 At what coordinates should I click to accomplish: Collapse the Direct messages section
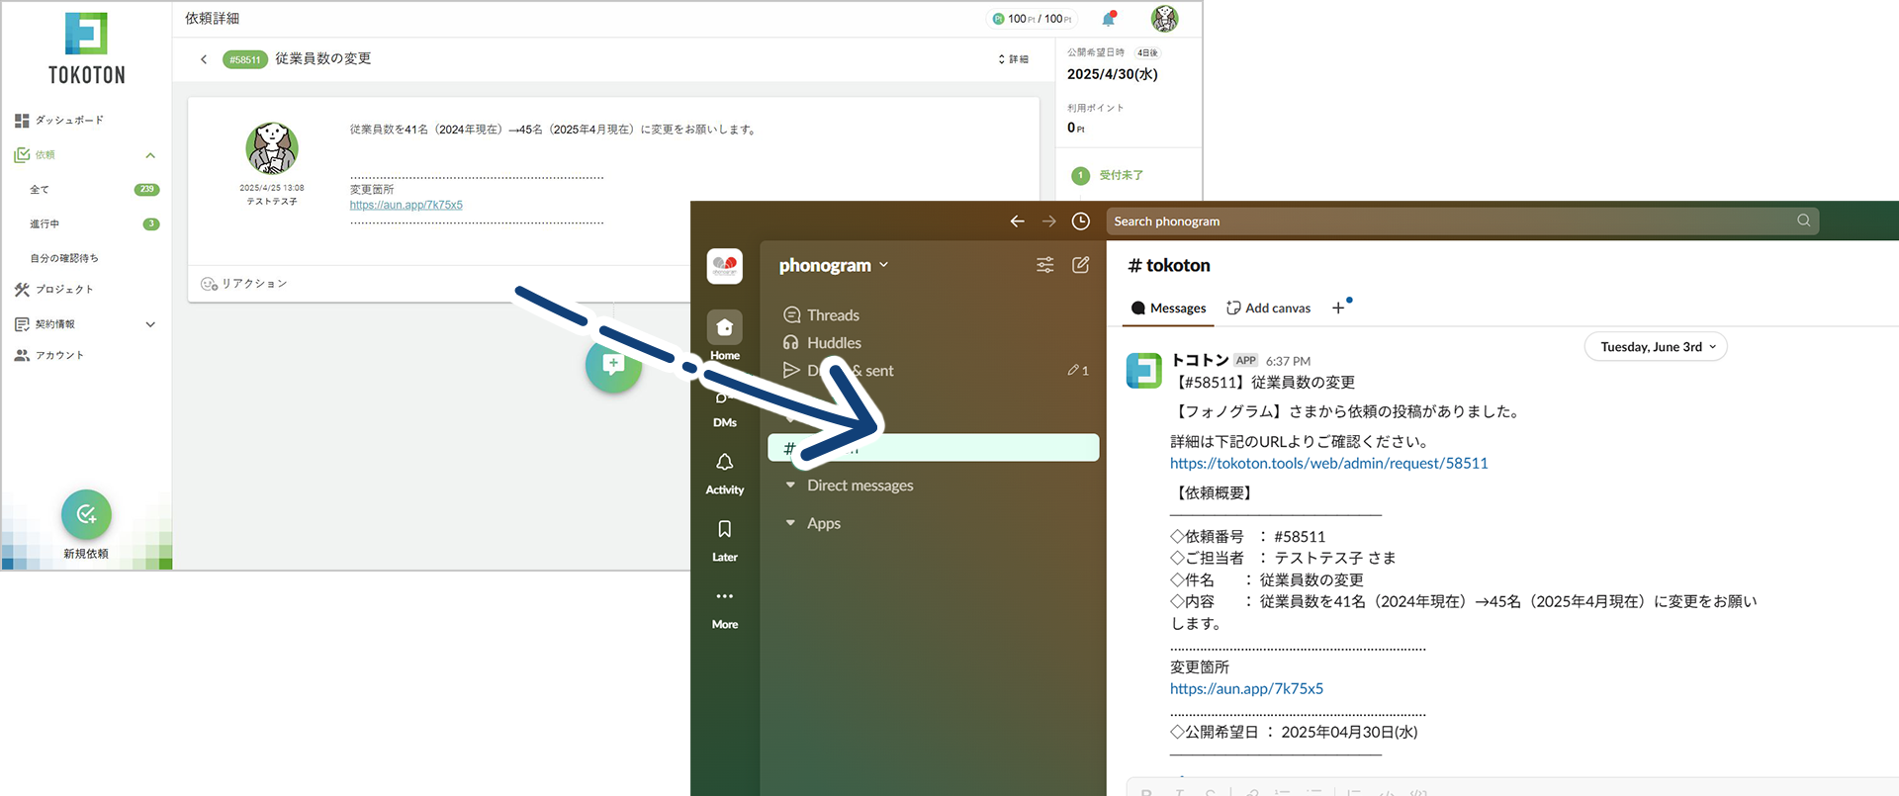point(790,486)
